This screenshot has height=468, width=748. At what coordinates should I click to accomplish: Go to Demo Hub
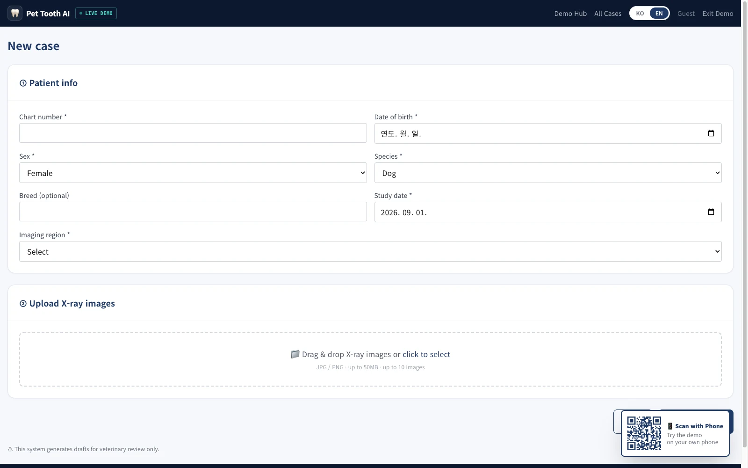(x=570, y=14)
